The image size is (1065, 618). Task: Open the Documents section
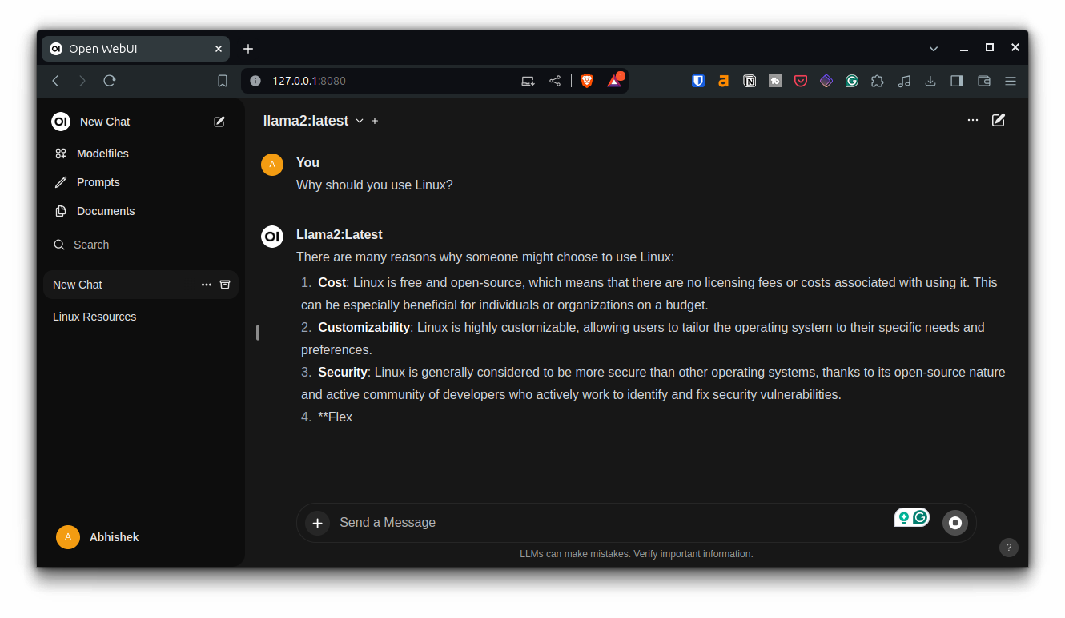(x=105, y=210)
